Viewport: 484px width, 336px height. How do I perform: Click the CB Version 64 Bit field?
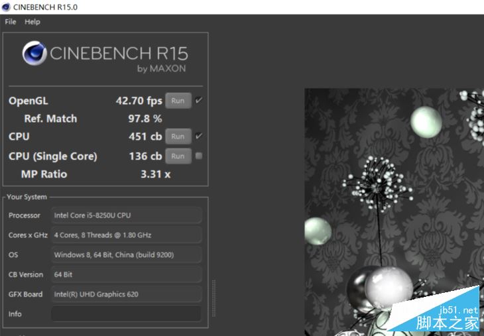pyautogui.click(x=126, y=274)
